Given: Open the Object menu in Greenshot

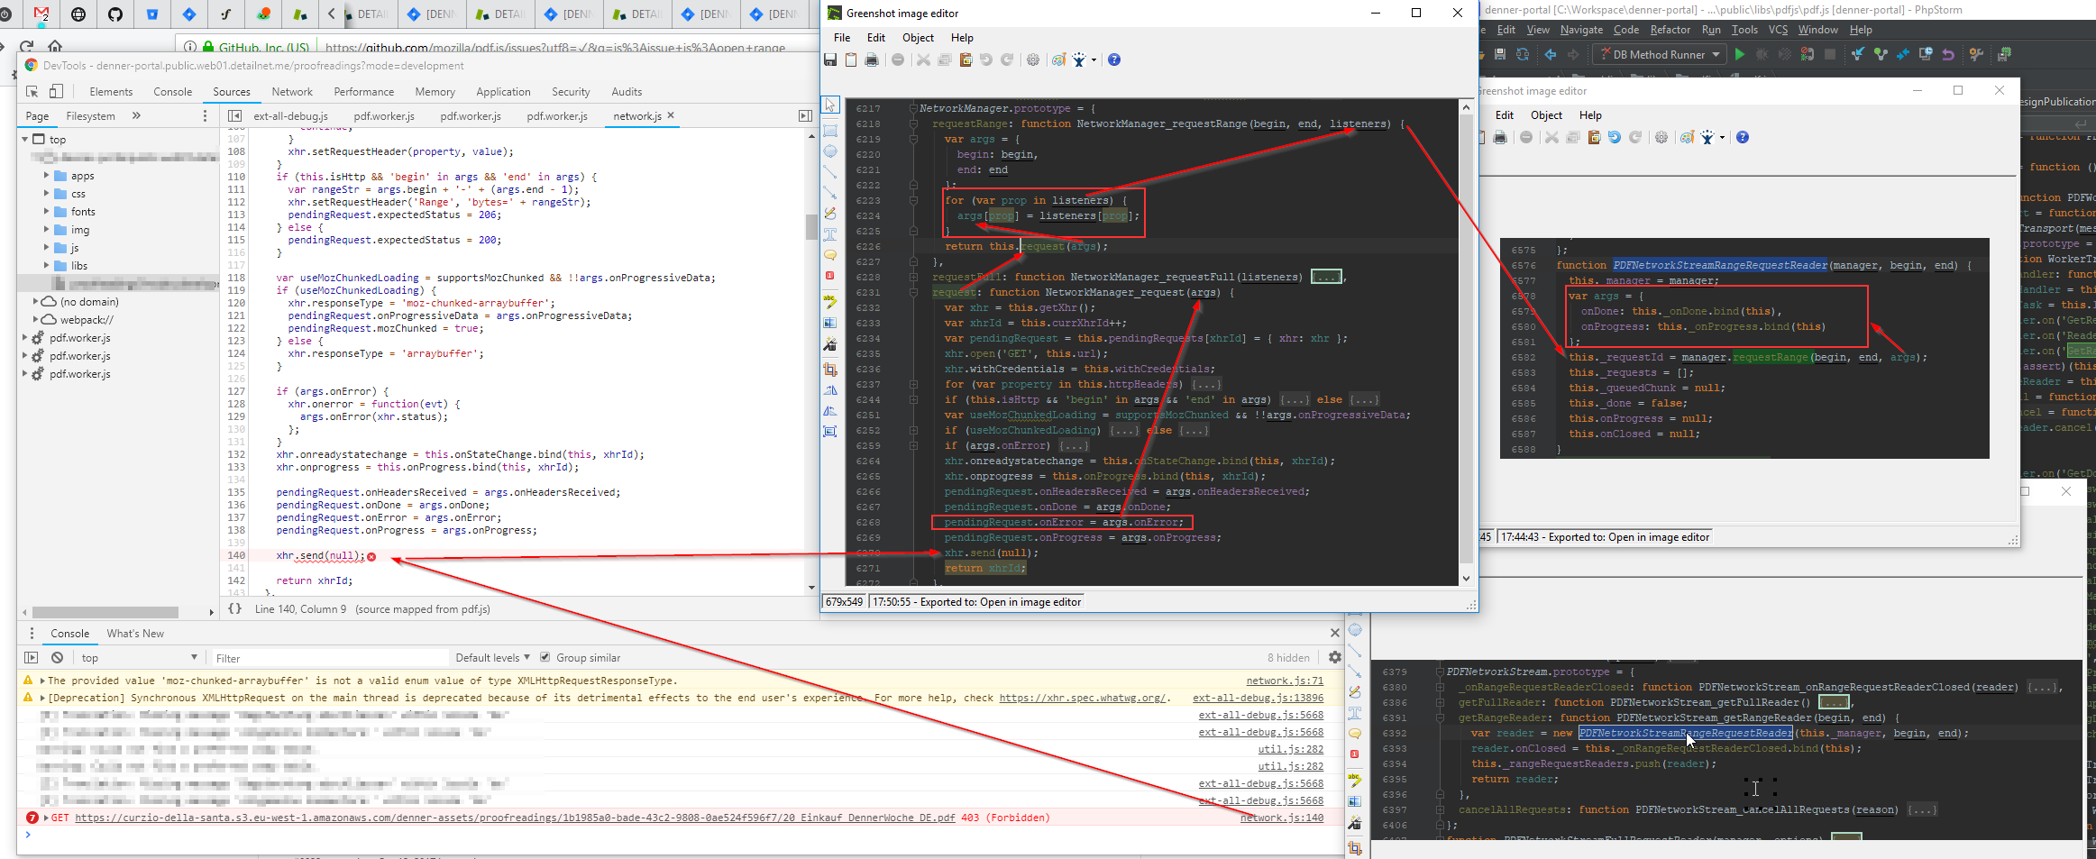Looking at the screenshot, I should (918, 38).
